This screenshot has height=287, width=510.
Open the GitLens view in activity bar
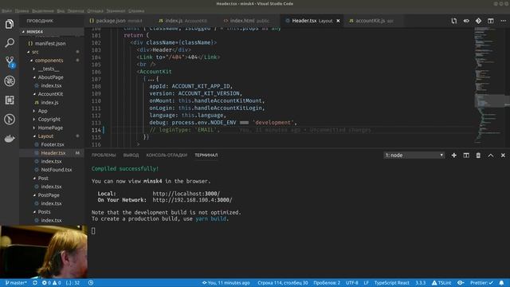(10, 119)
